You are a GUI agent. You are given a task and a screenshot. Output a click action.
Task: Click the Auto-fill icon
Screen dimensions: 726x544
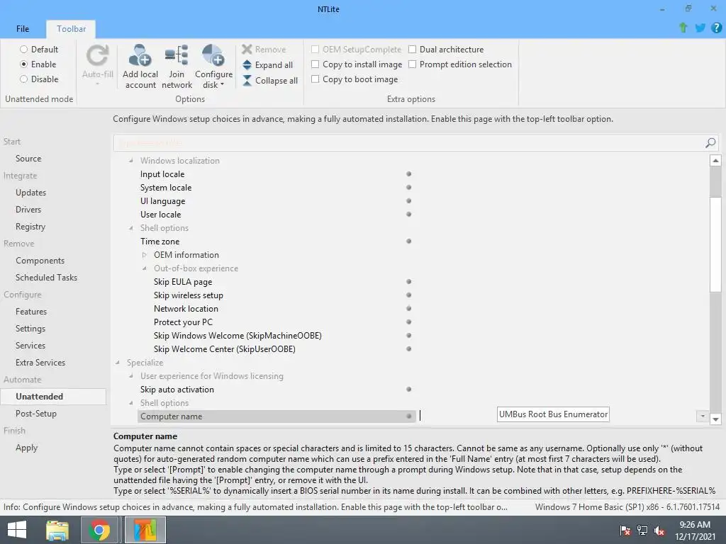point(98,55)
